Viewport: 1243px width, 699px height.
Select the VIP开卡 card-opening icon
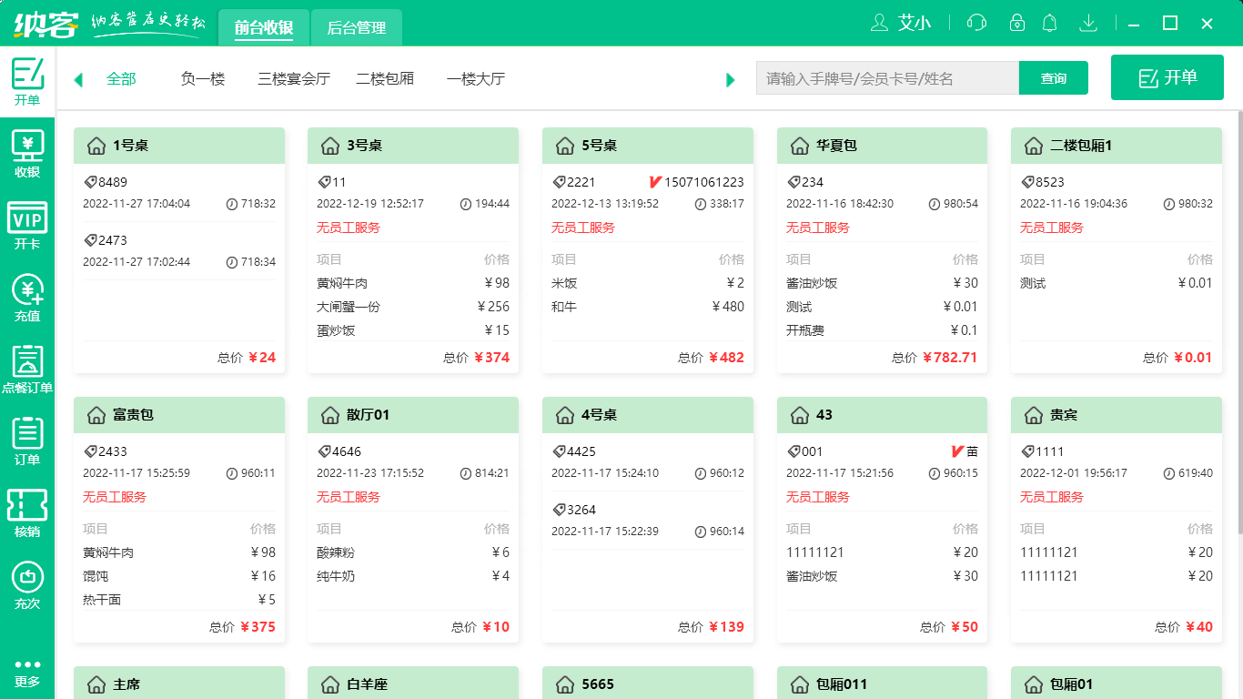(x=27, y=221)
